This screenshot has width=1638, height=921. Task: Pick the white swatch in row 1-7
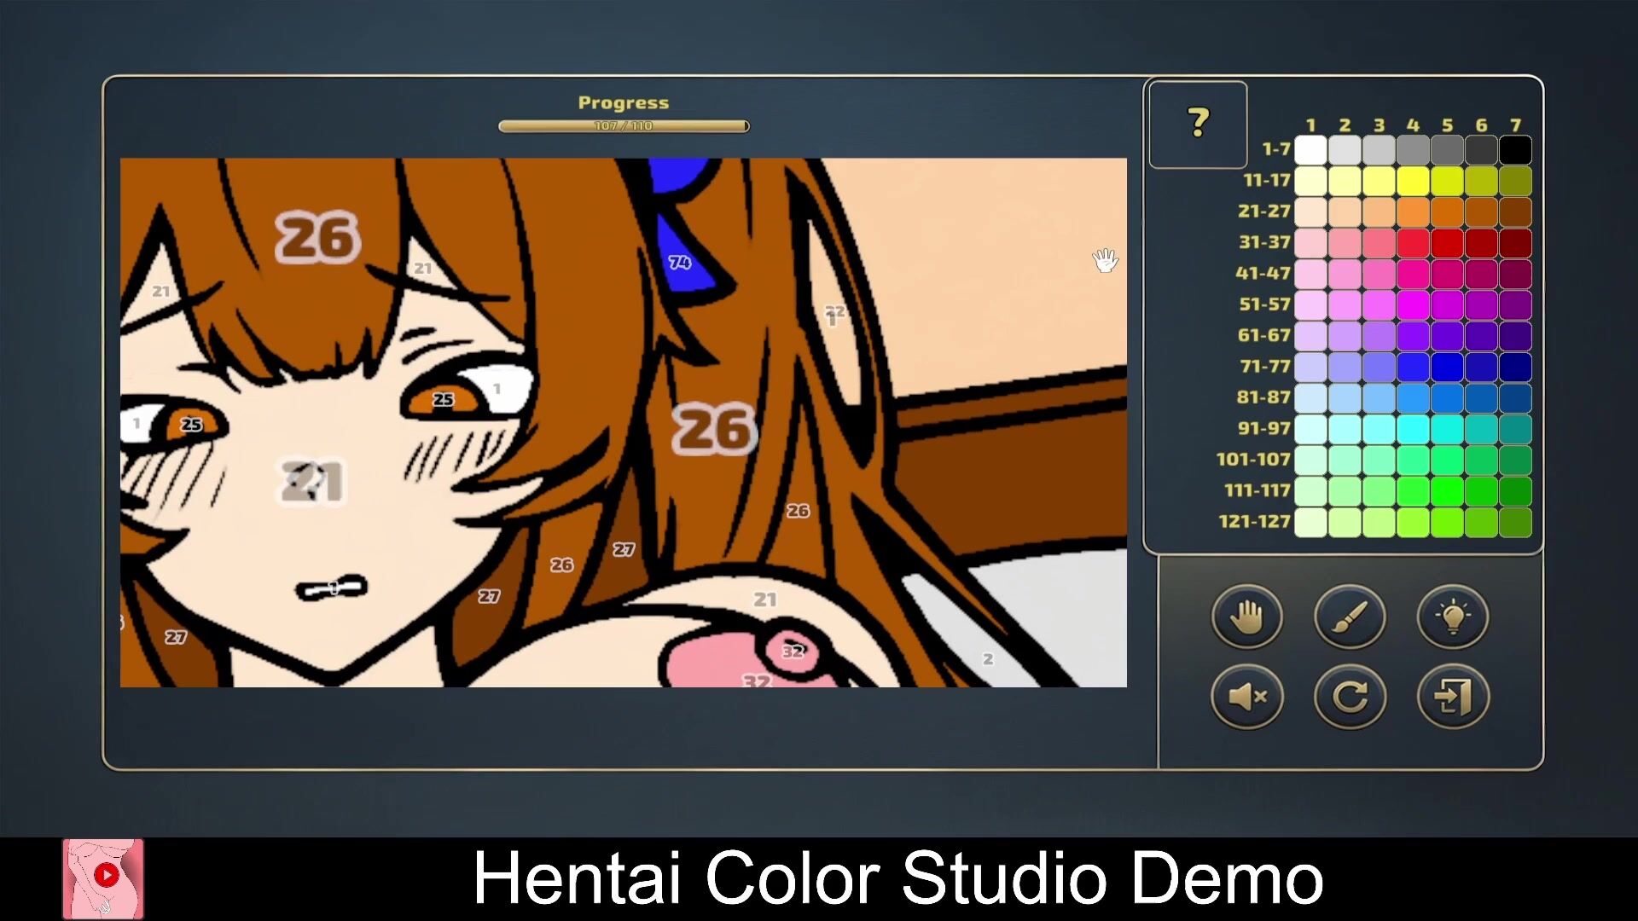tap(1310, 150)
